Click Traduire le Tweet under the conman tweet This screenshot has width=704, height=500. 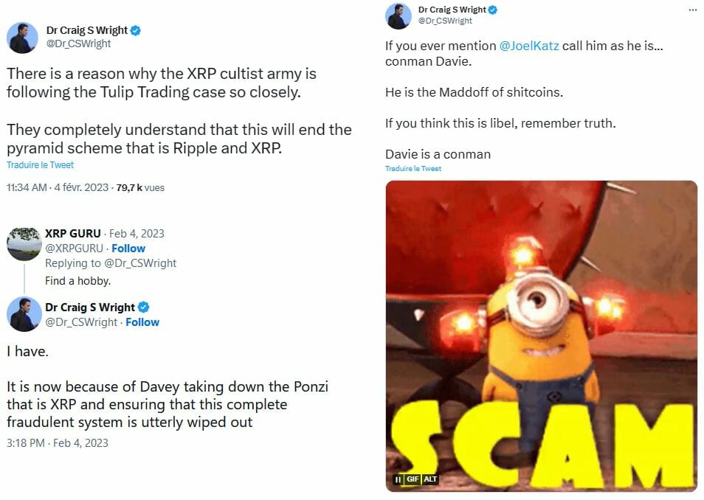(413, 168)
